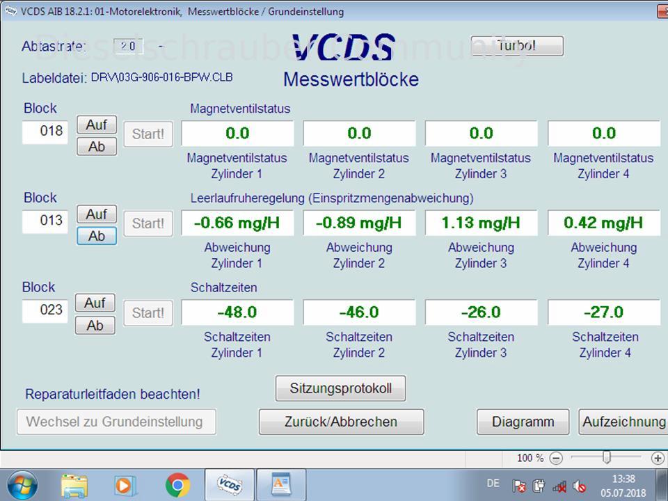668x501 pixels.
Task: Click the -0.89 mg/H deviation value
Action: 360,223
